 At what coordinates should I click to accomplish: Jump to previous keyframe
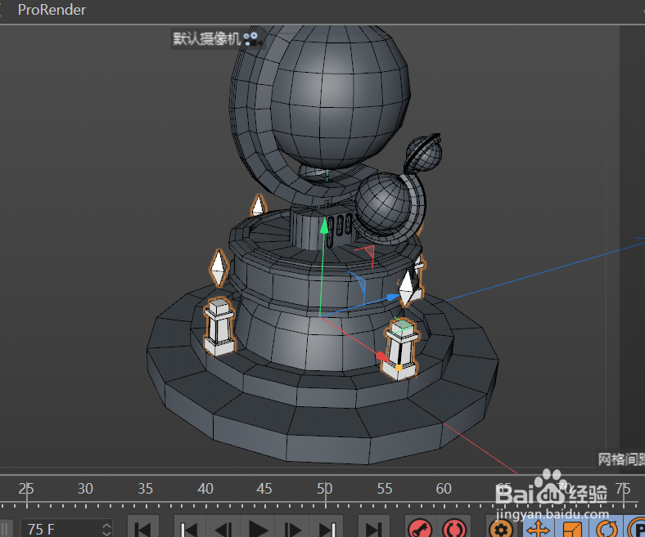(189, 527)
